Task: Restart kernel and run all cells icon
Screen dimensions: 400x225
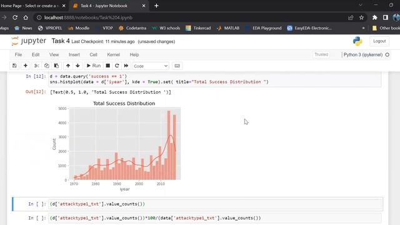Action: pyautogui.click(x=126, y=66)
